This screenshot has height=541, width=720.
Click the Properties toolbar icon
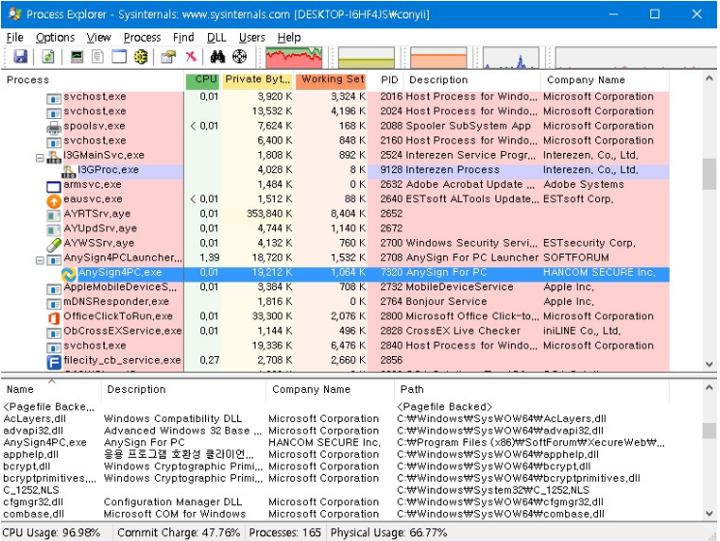[x=168, y=57]
